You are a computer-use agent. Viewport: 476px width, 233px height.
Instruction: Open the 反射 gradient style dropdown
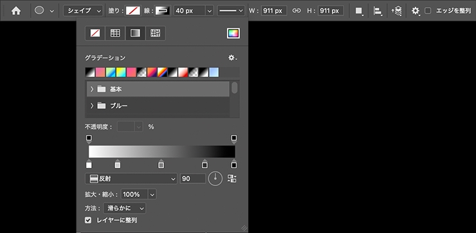pos(131,179)
